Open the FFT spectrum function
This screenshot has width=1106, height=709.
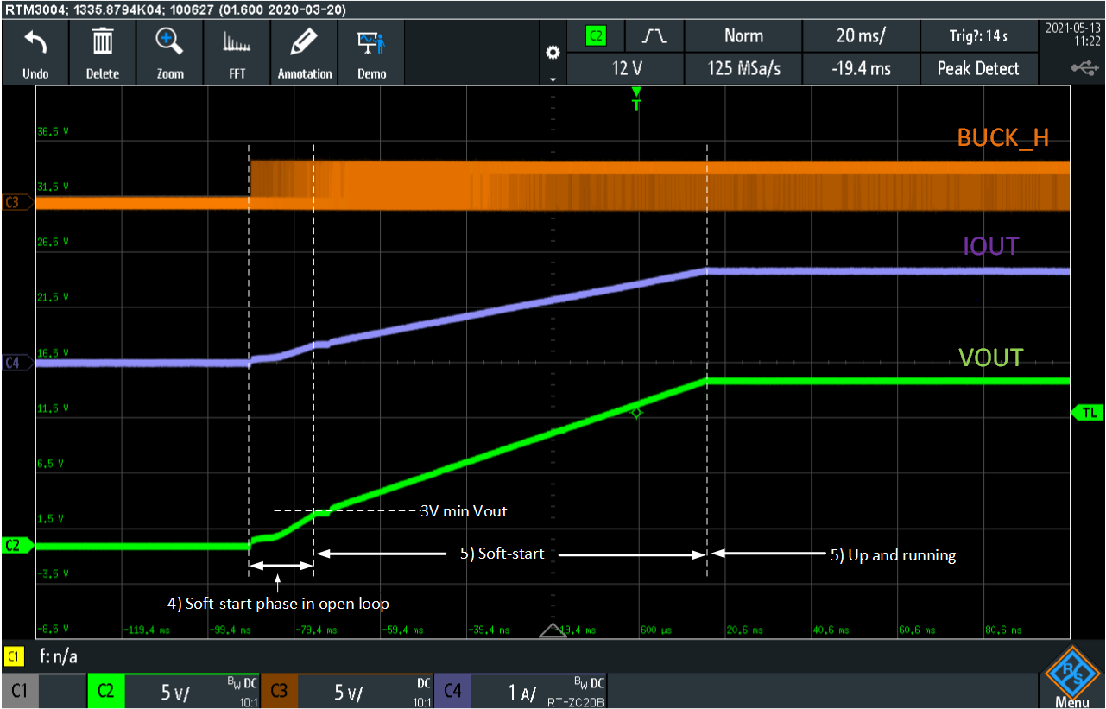[x=237, y=42]
